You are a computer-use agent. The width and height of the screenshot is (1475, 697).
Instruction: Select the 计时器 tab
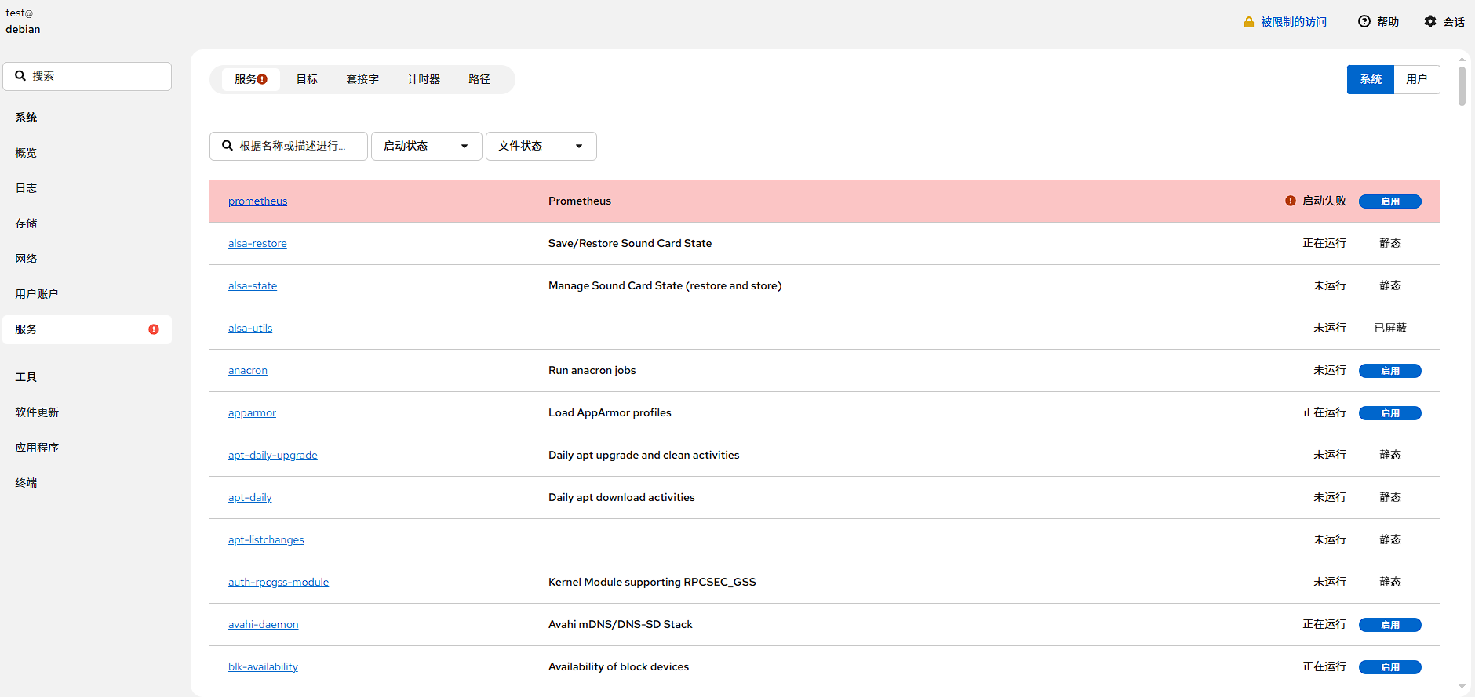click(424, 79)
